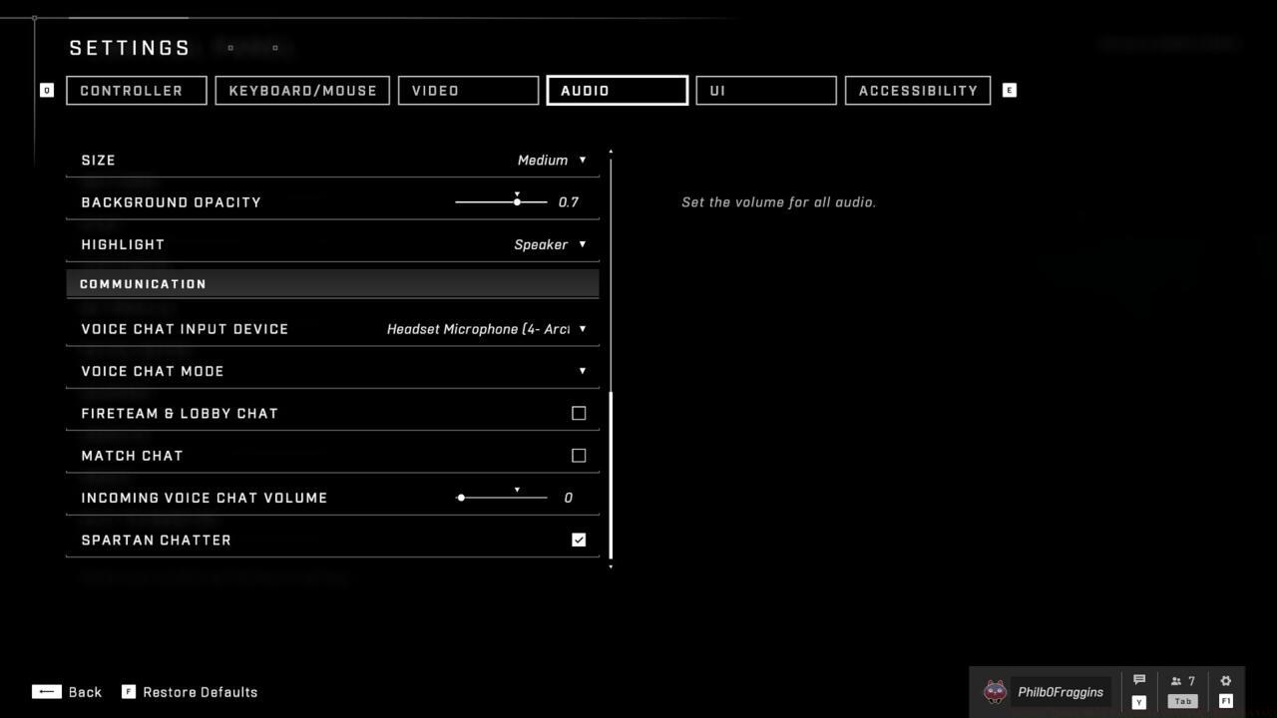This screenshot has height=718, width=1277.
Task: Enable Match Chat
Action: click(579, 455)
